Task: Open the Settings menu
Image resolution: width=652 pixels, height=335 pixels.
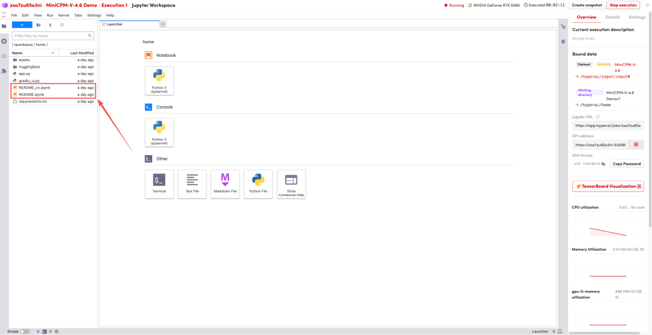Action: 94,15
